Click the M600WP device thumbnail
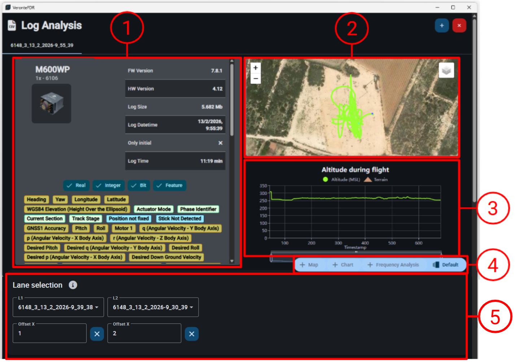 [x=52, y=104]
